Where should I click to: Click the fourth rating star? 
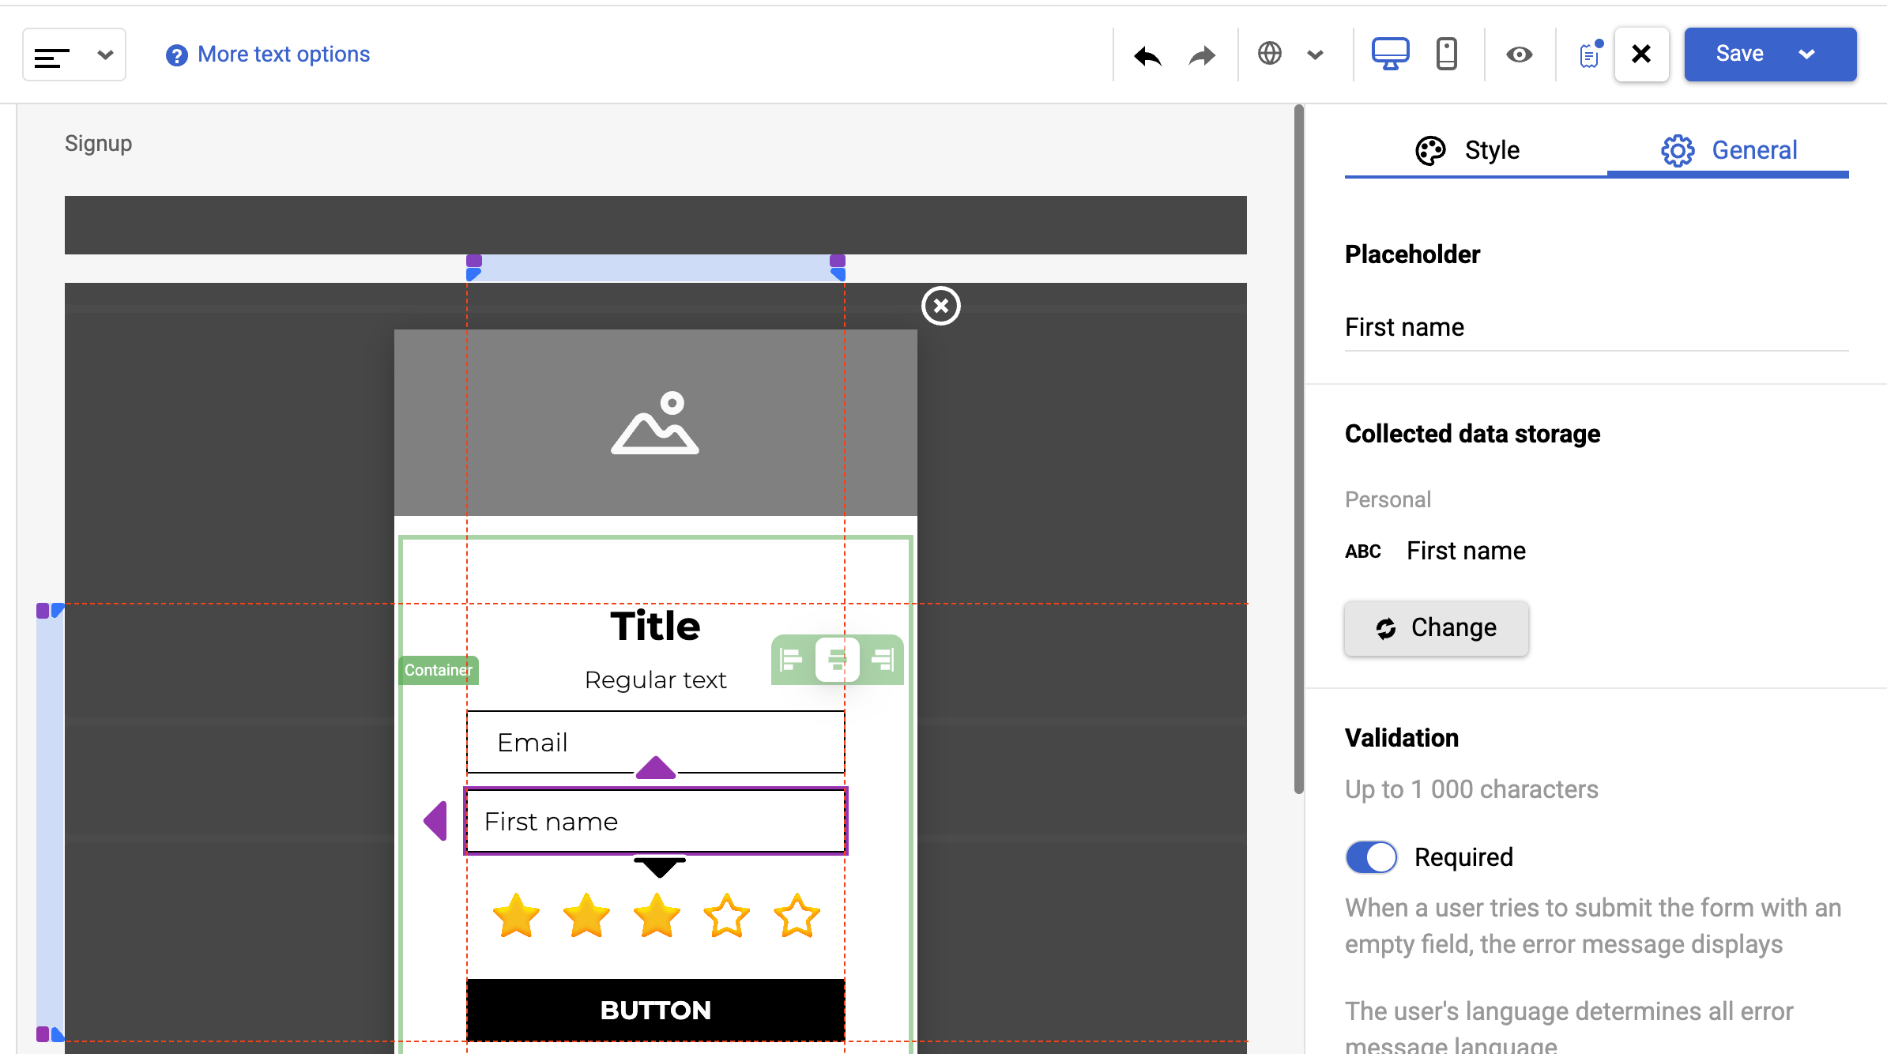point(726,917)
